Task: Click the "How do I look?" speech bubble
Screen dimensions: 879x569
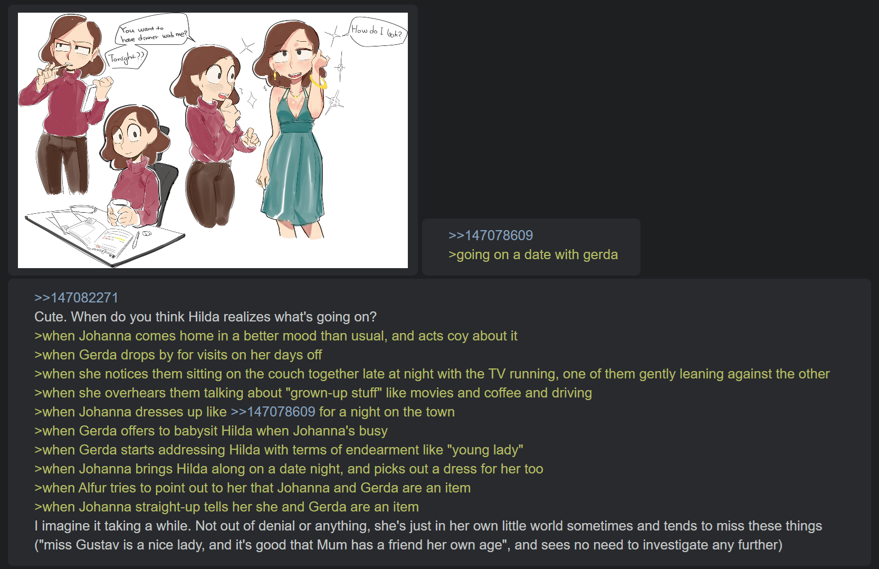Action: click(378, 32)
